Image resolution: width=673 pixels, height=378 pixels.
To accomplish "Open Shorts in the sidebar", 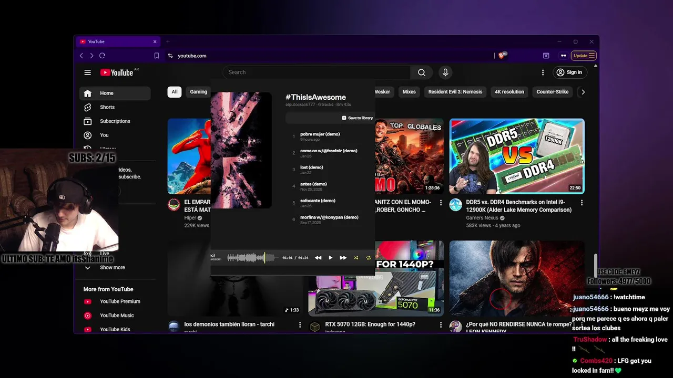I will coord(115,107).
